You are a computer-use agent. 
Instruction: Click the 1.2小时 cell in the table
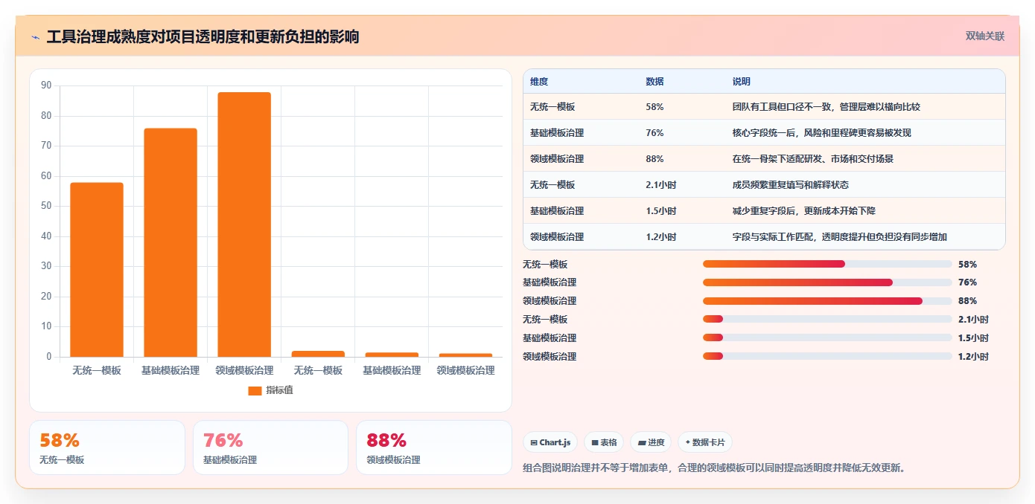[661, 237]
